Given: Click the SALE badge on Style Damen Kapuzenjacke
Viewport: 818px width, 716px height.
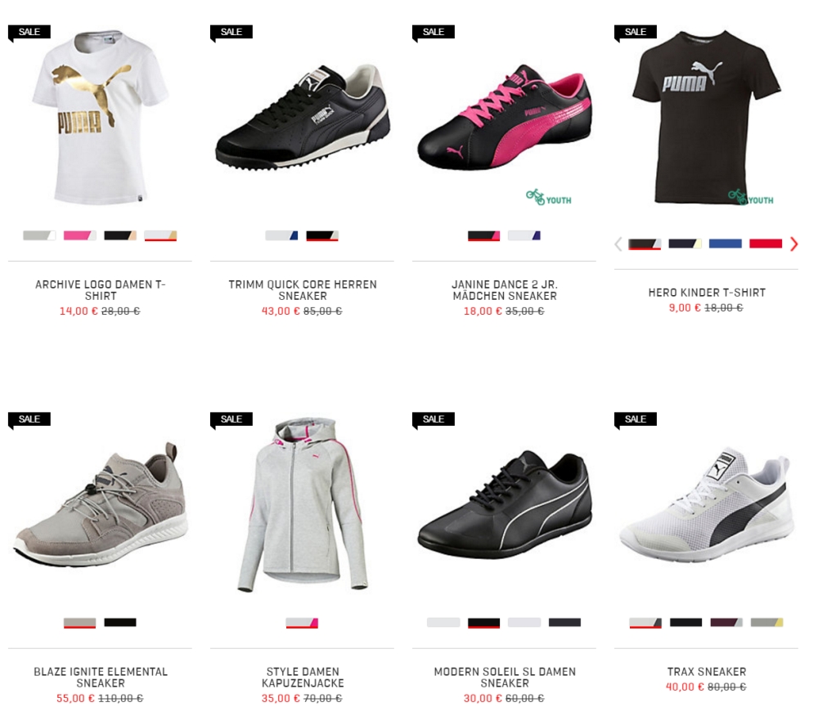Looking at the screenshot, I should click(231, 420).
